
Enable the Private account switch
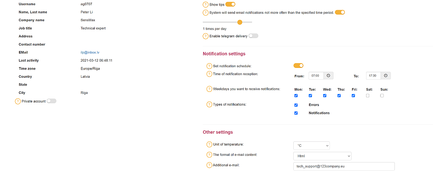pos(51,101)
